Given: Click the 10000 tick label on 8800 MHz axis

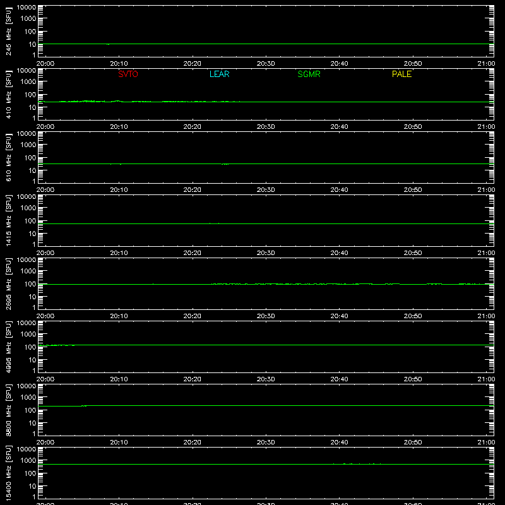Looking at the screenshot, I should (x=27, y=386).
